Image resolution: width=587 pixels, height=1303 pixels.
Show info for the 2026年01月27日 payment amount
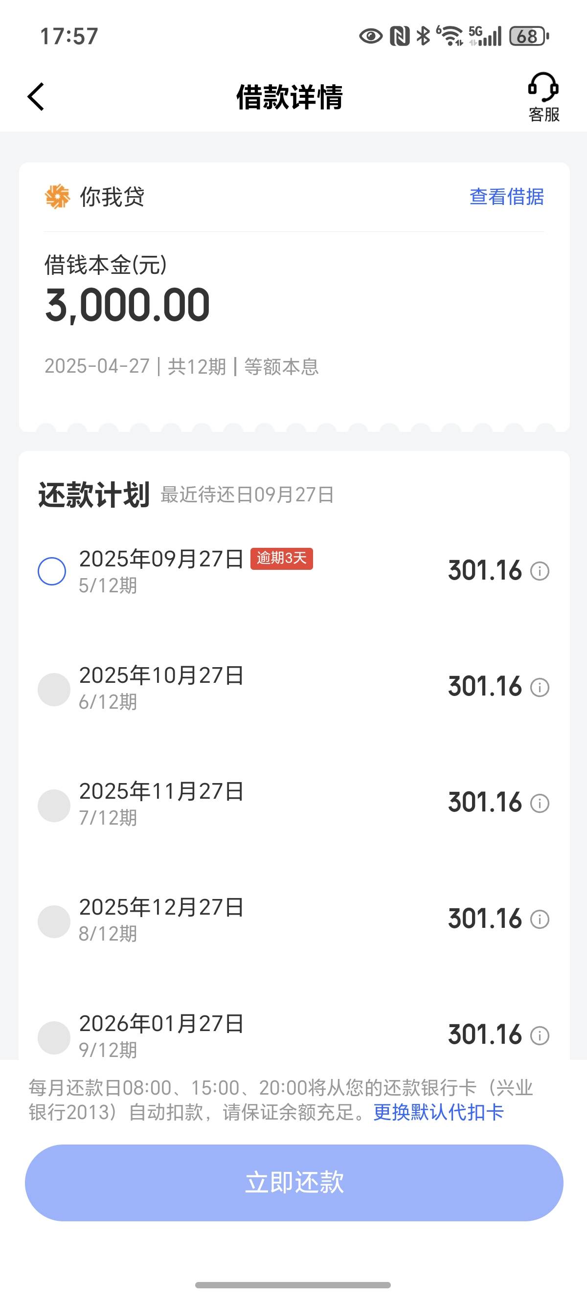pos(540,1035)
